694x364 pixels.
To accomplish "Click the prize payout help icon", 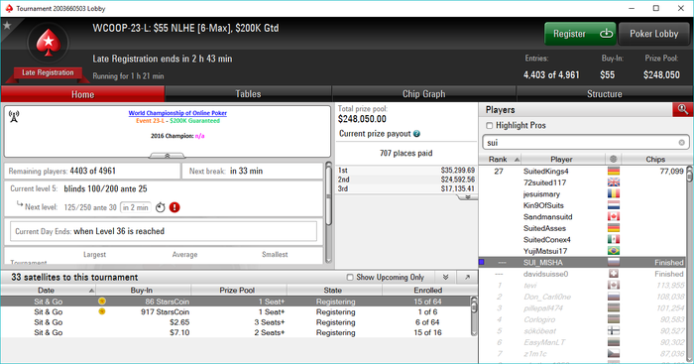I will tap(416, 133).
